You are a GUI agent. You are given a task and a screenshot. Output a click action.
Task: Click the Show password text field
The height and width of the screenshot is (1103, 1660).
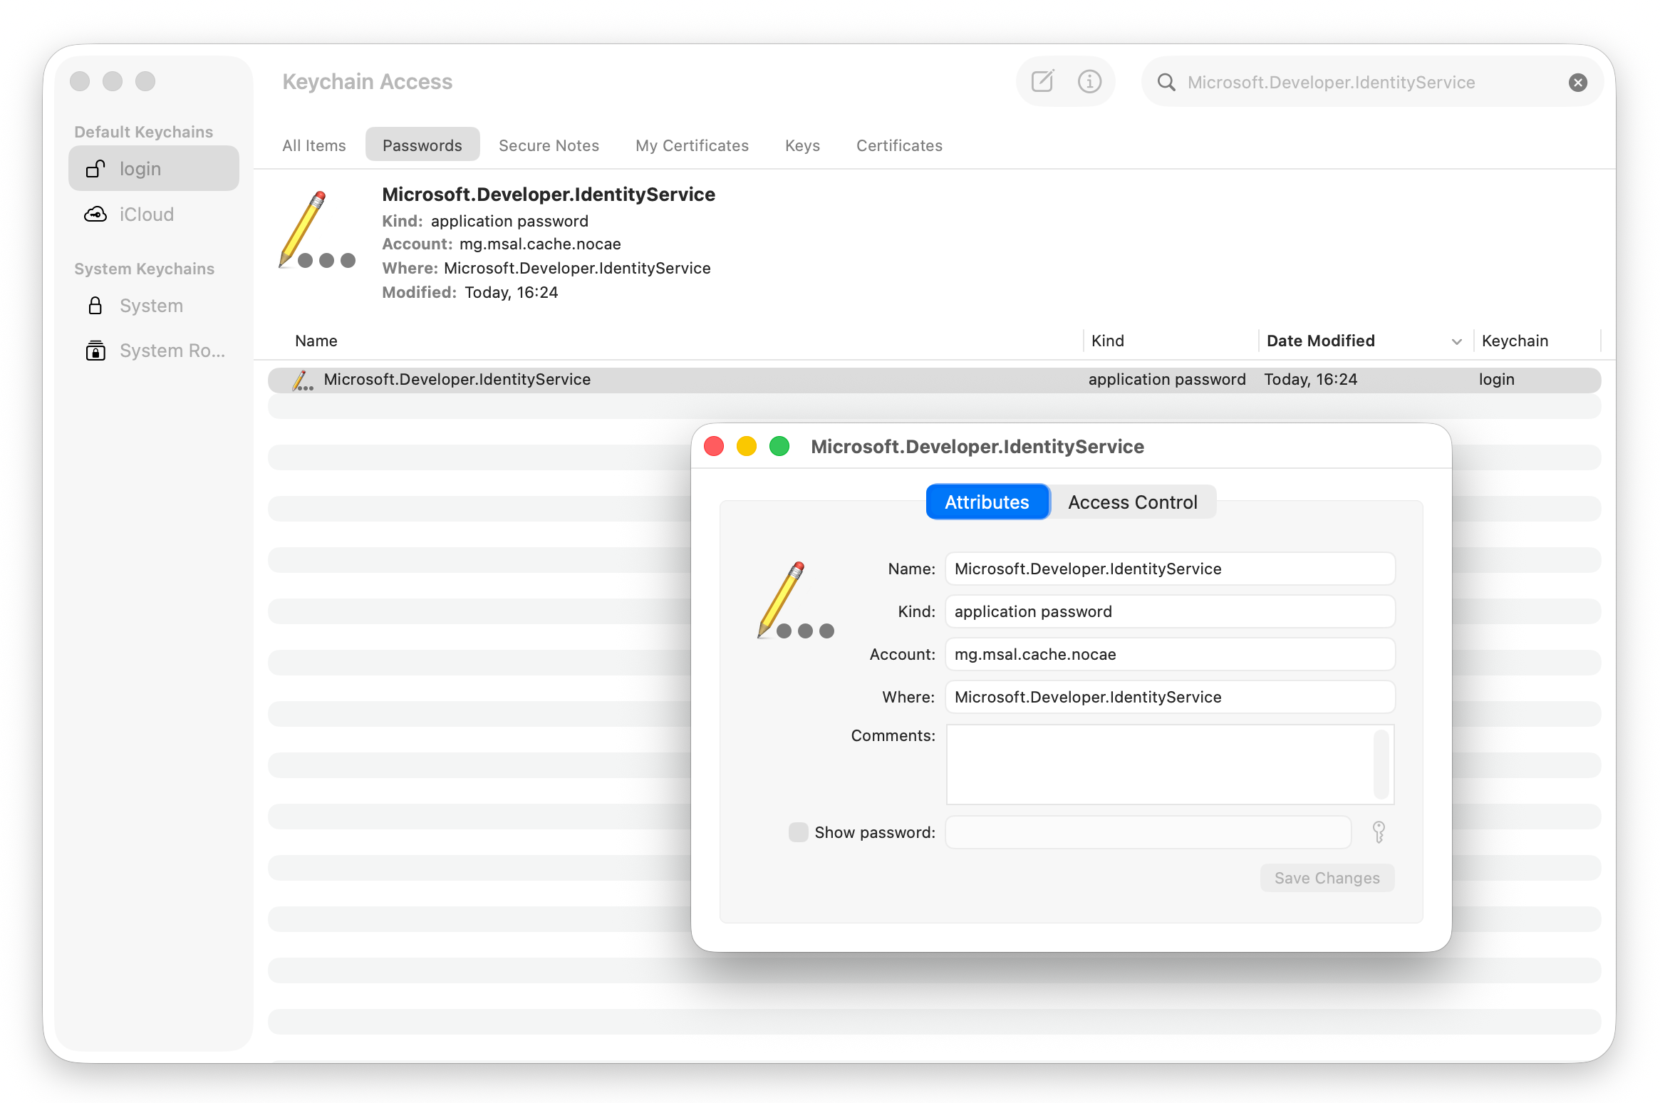(1148, 832)
